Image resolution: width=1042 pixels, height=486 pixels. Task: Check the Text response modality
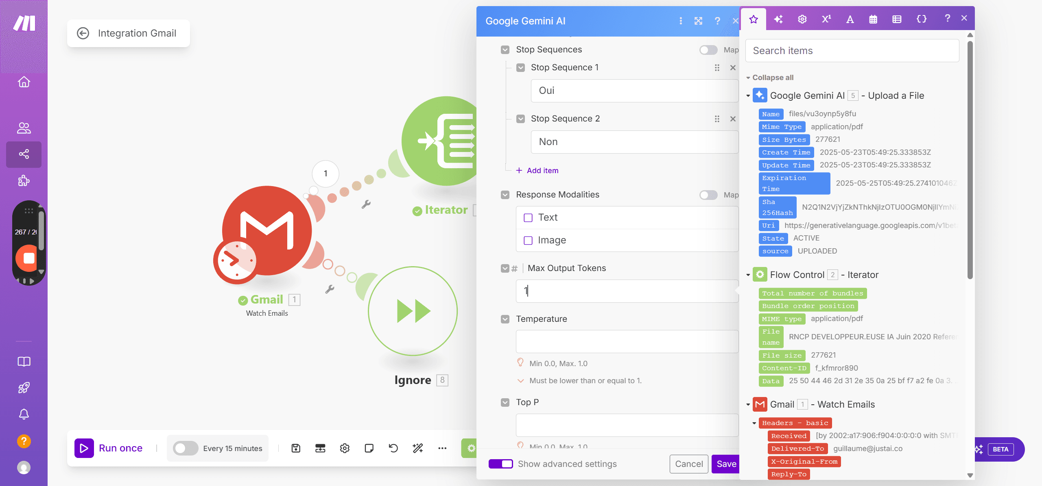point(528,218)
